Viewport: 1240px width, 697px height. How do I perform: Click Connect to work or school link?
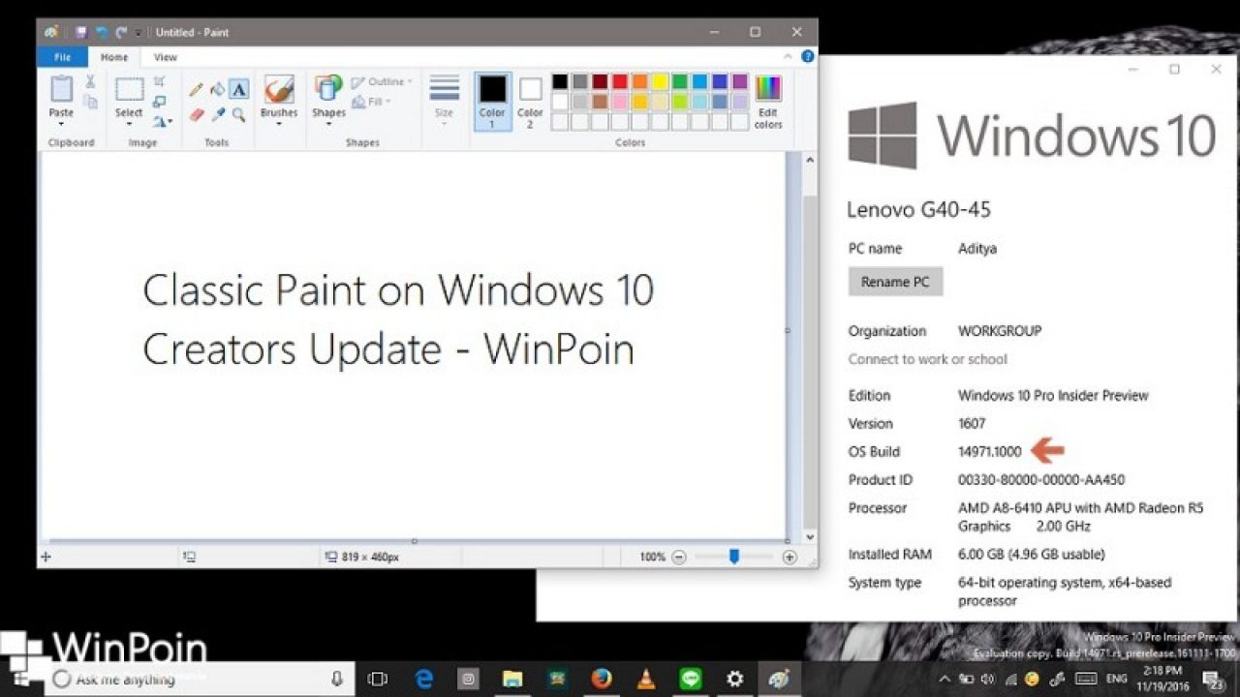pos(928,359)
